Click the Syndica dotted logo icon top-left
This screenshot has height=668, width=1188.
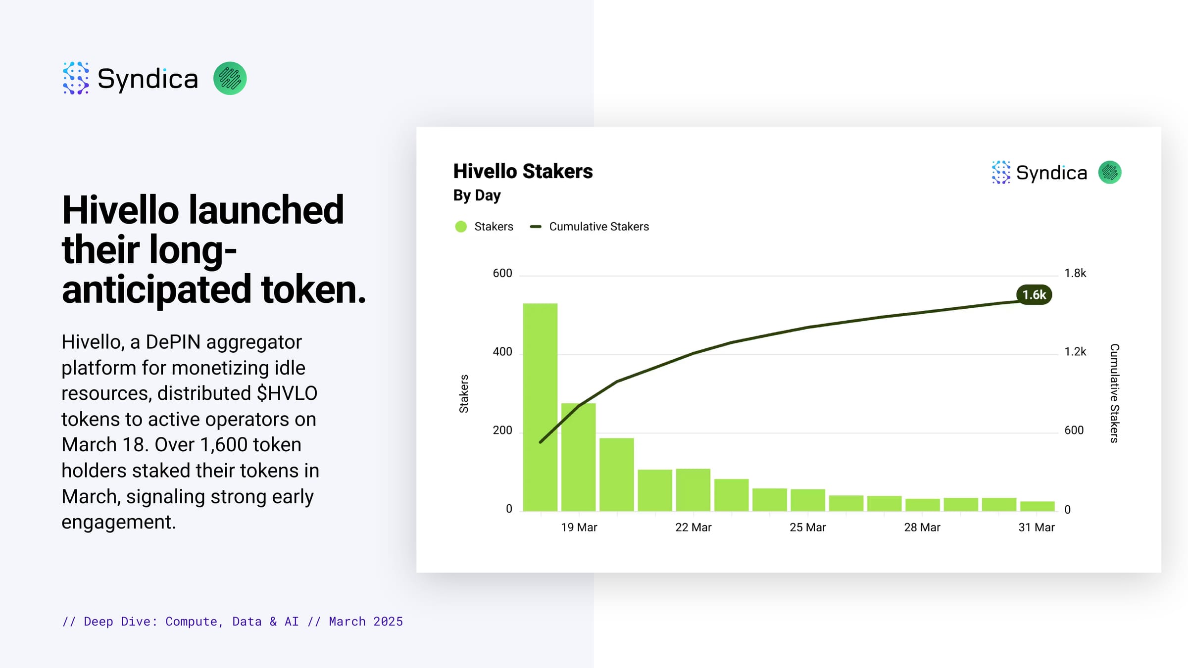(x=76, y=78)
